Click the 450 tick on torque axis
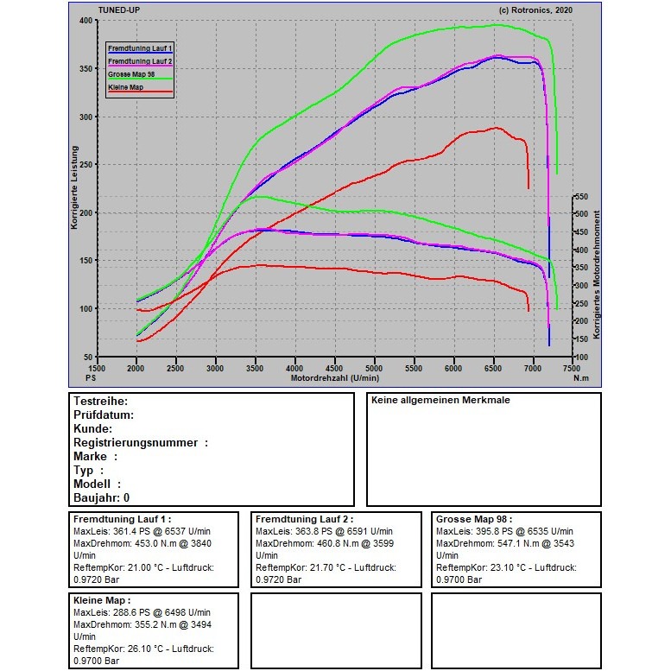The width and height of the screenshot is (671, 671). tap(581, 232)
